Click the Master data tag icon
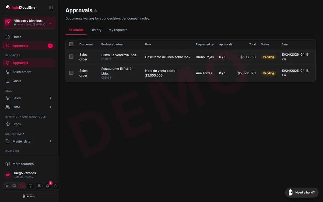The image size is (323, 202). [8, 141]
